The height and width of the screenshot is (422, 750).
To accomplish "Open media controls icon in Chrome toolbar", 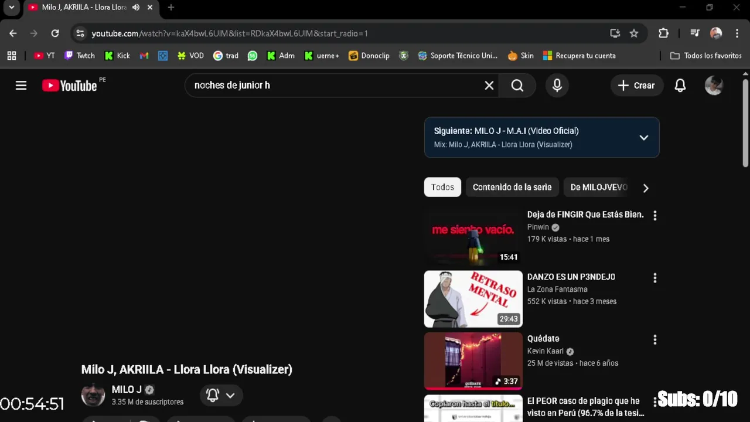I will [x=695, y=33].
